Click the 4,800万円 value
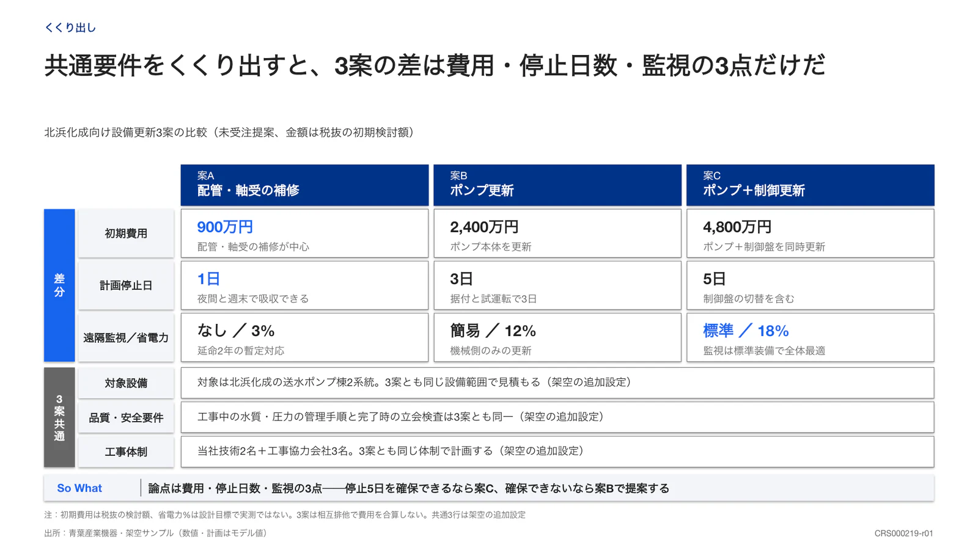Screen dimensions: 978x550 point(737,227)
